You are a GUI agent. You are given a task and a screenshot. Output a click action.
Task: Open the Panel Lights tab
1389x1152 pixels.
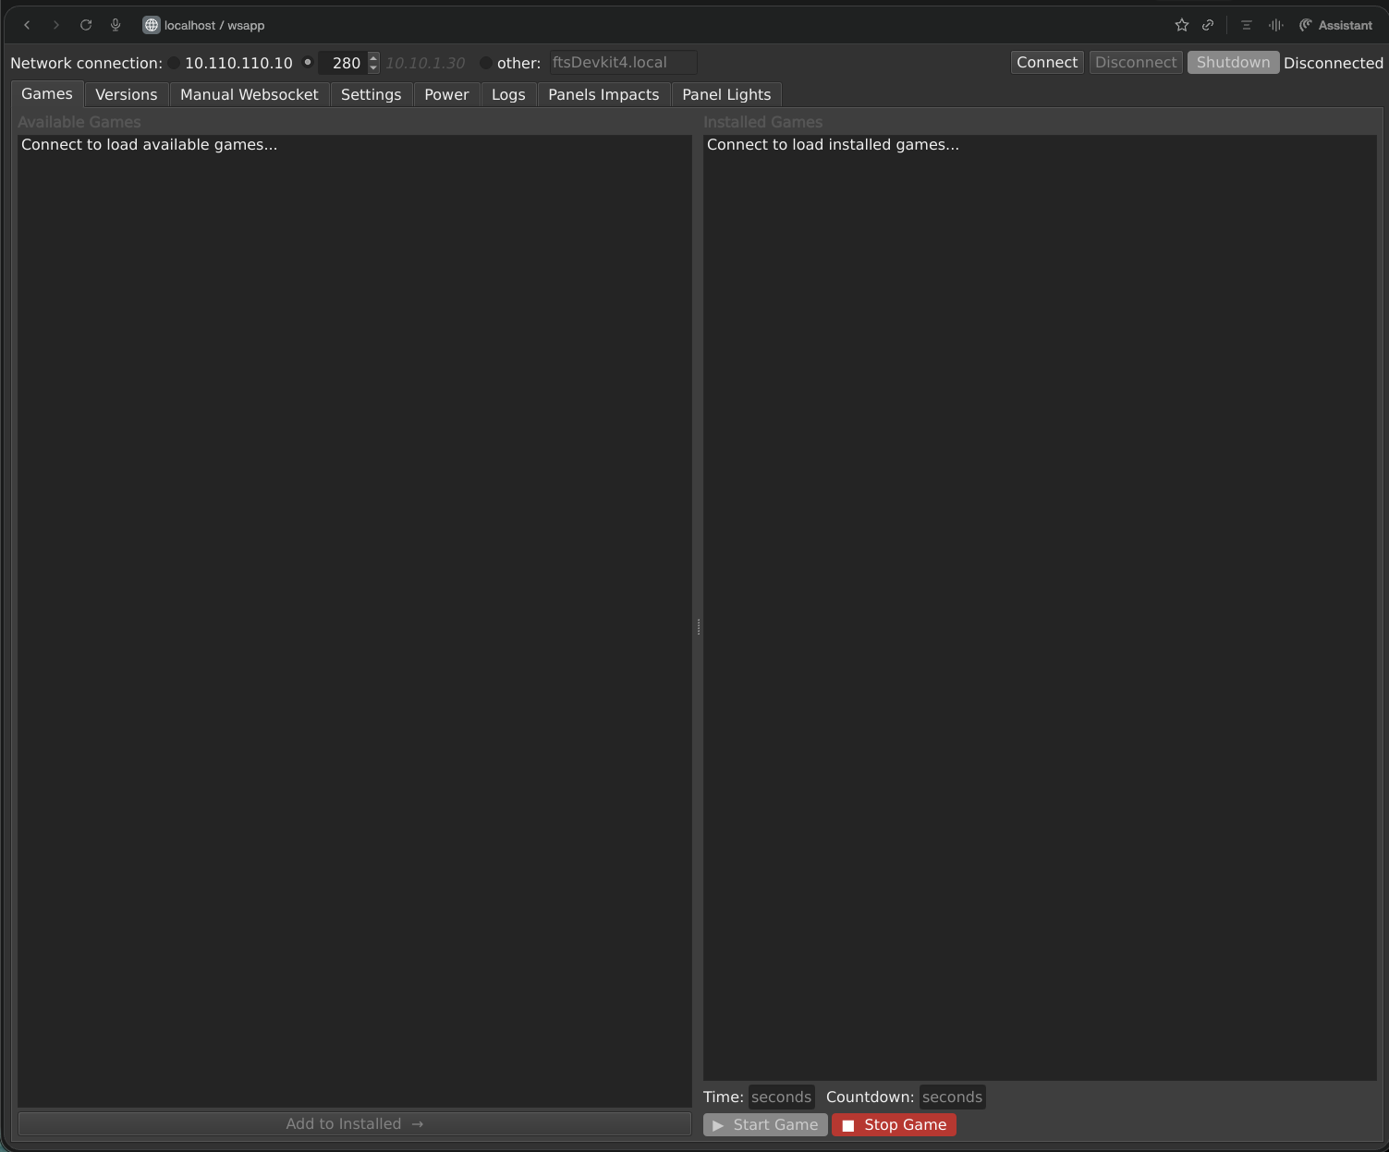(x=725, y=94)
